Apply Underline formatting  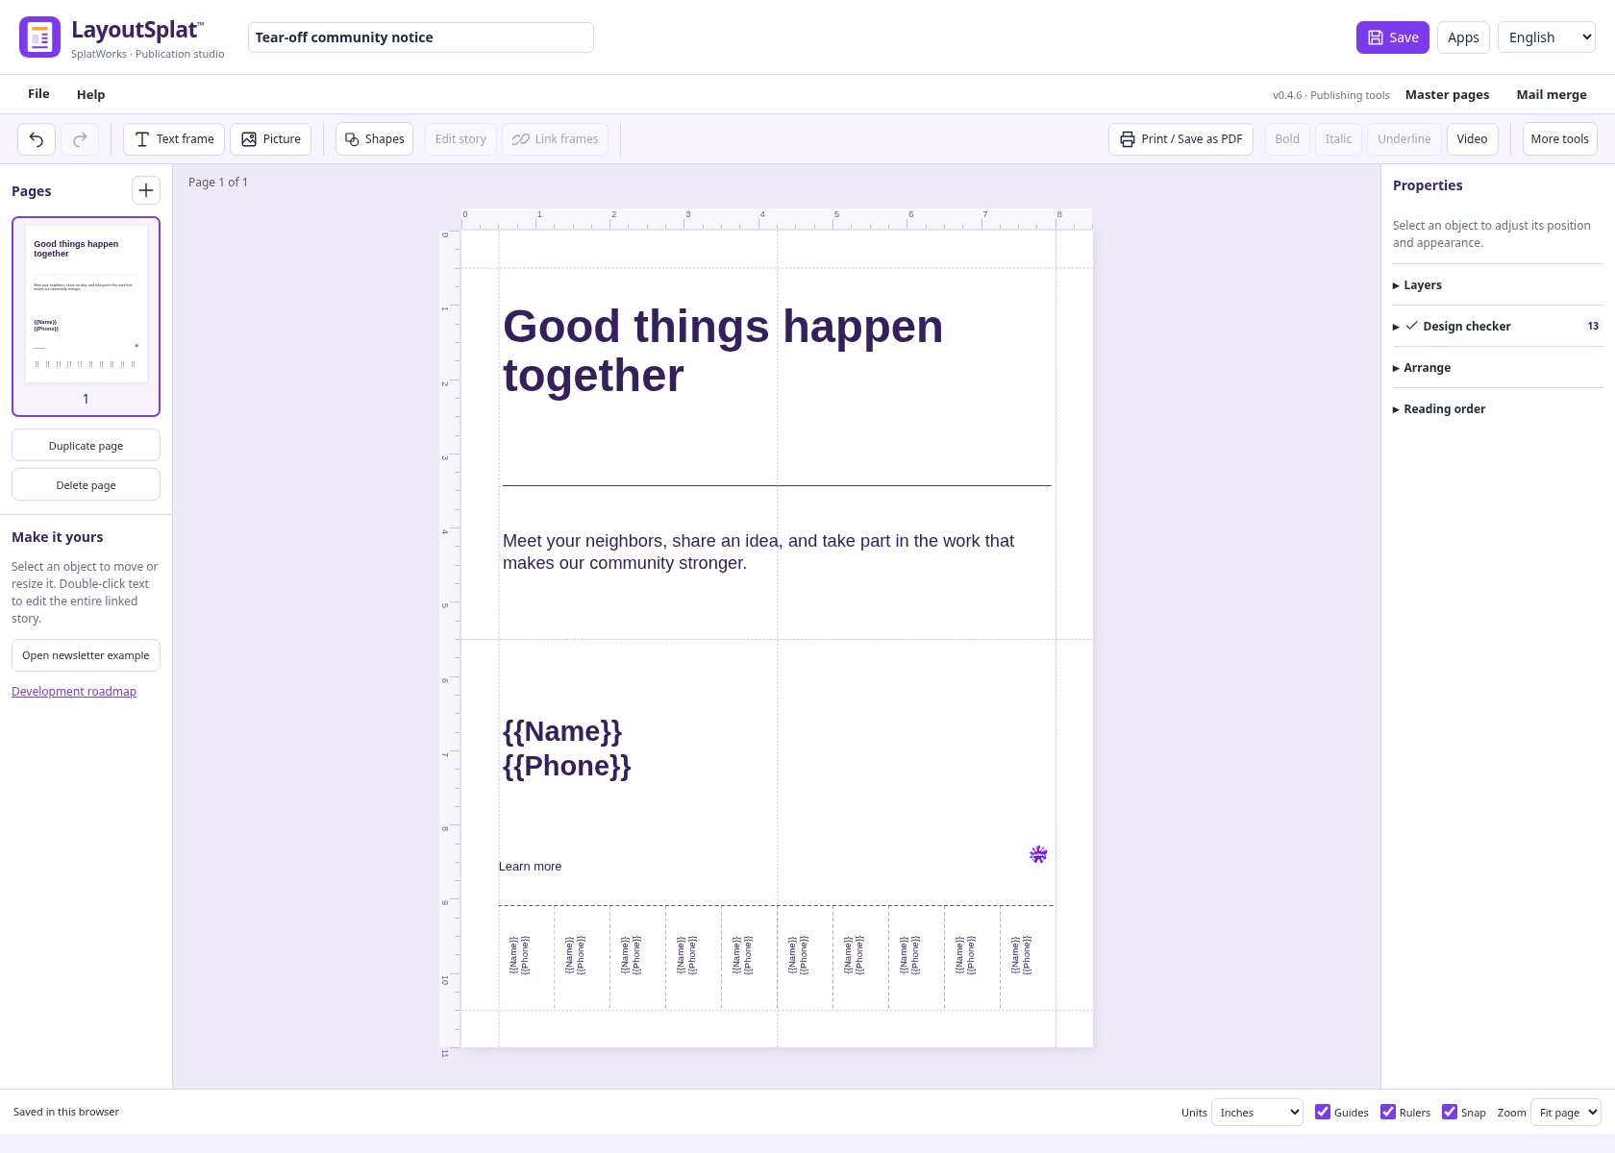1404,139
